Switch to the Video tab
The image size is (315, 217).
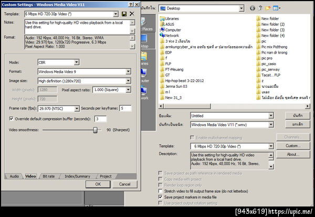(30, 176)
